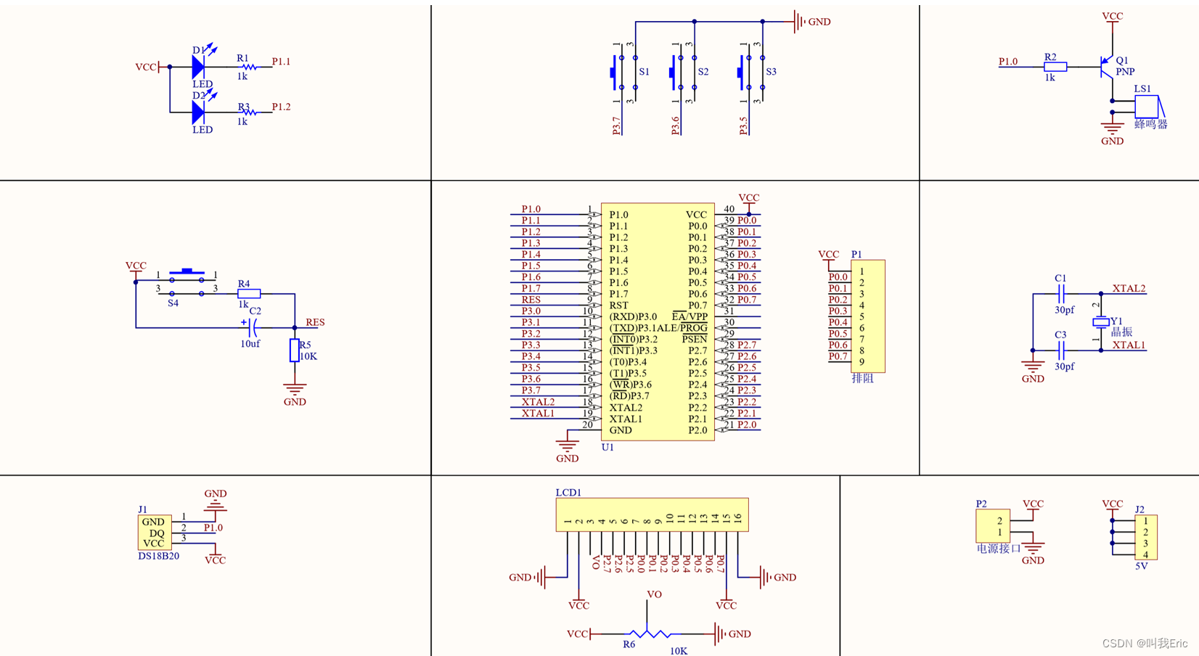Select the Q1 PNP transistor

(x=1107, y=67)
